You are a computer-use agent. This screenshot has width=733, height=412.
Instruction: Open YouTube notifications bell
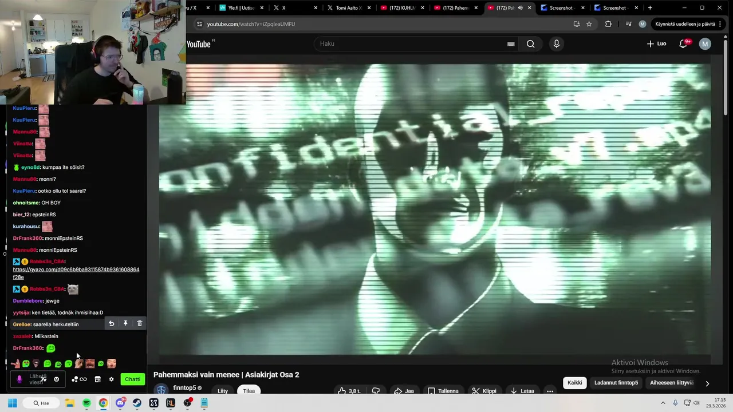(684, 44)
